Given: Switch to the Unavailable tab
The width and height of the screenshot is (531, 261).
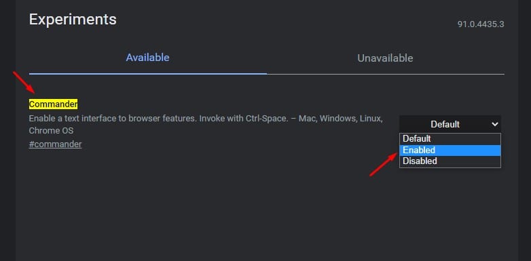Looking at the screenshot, I should pos(386,58).
